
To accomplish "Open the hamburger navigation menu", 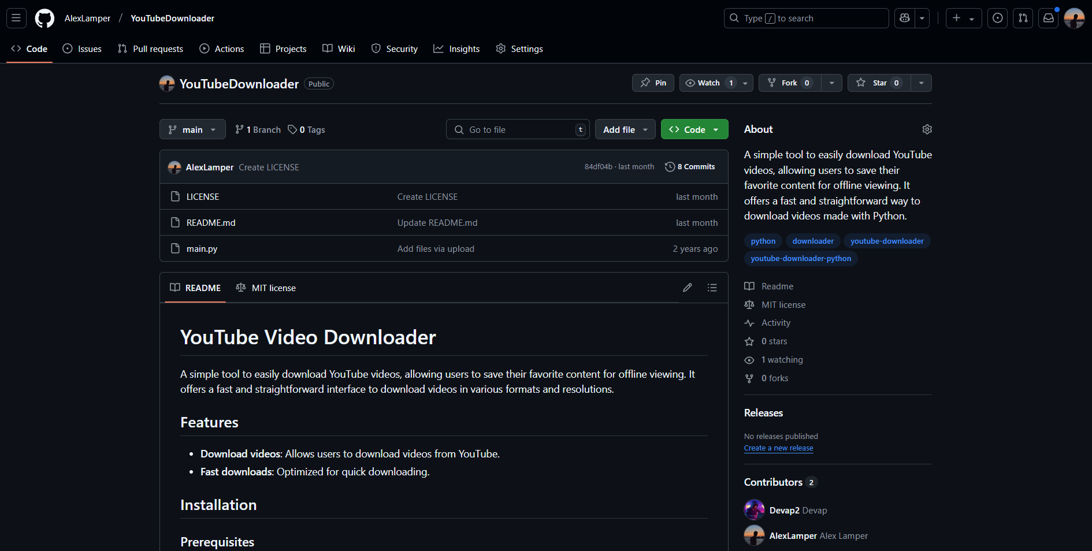I will click(16, 18).
